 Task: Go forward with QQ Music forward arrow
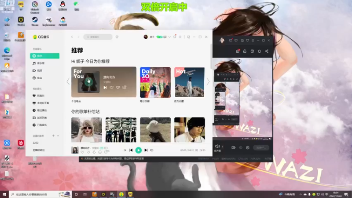[x=79, y=37]
